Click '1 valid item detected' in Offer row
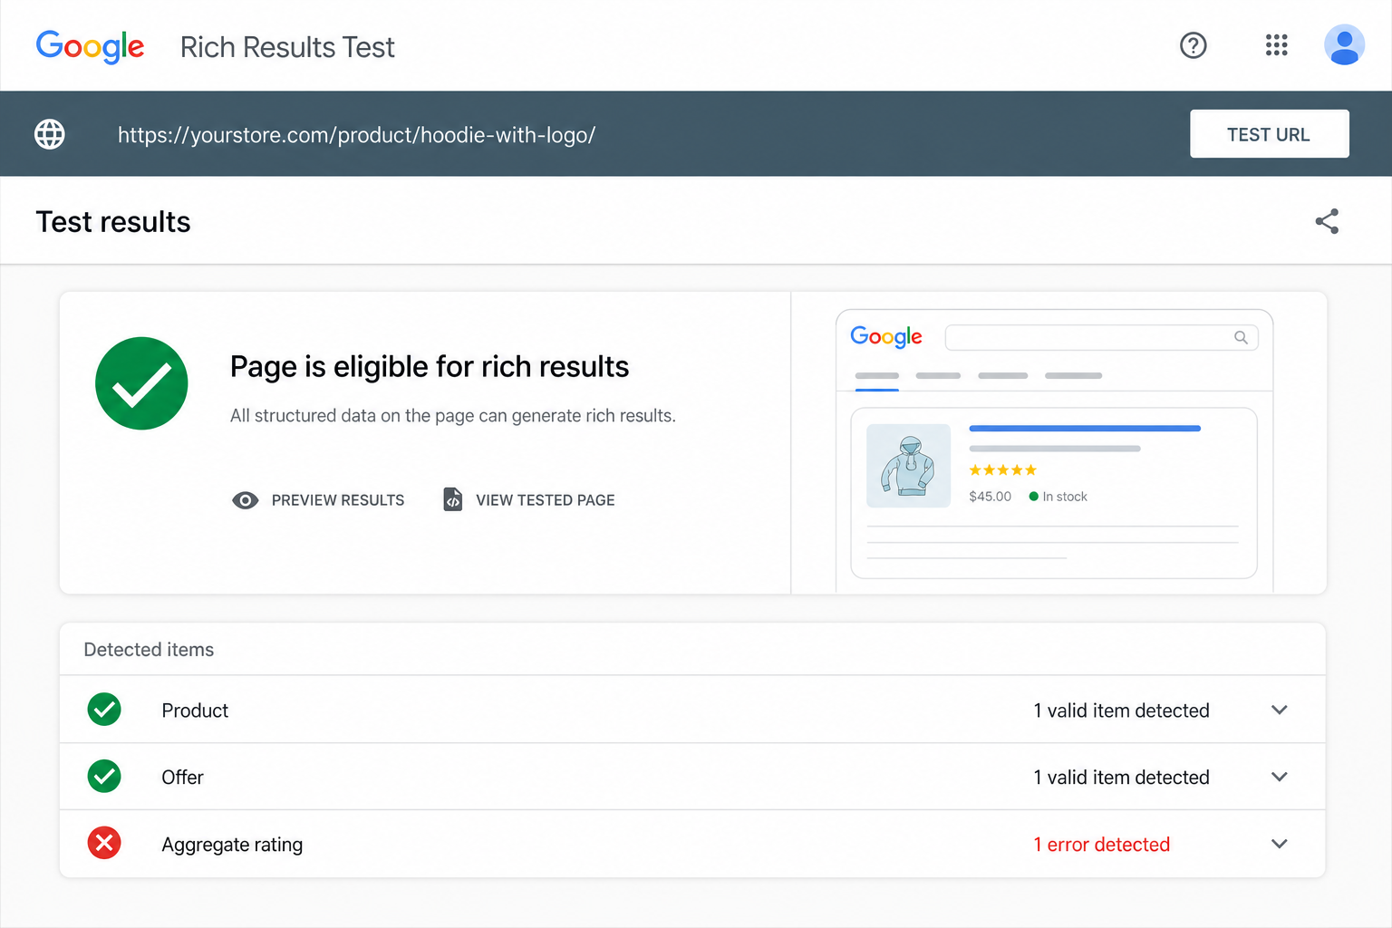This screenshot has height=928, width=1392. point(1122,778)
